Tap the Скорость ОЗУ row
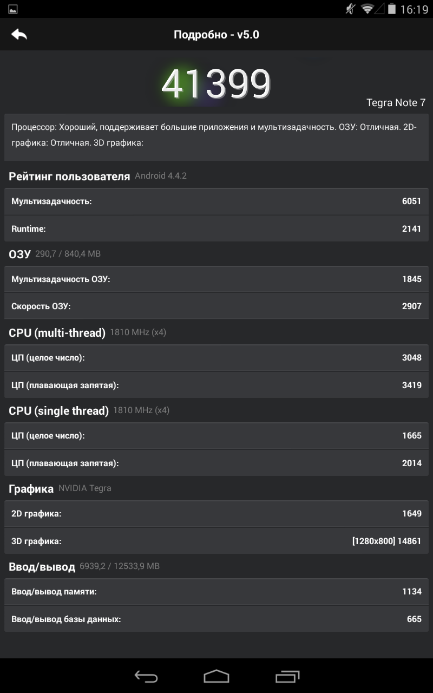433x693 pixels. tap(216, 306)
